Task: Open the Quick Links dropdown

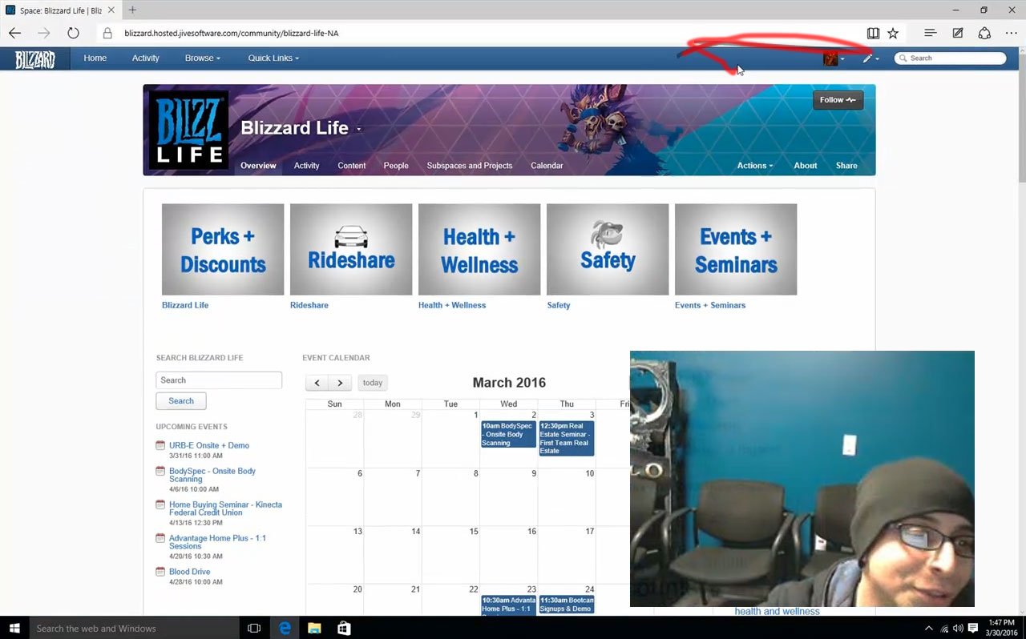Action: (273, 58)
